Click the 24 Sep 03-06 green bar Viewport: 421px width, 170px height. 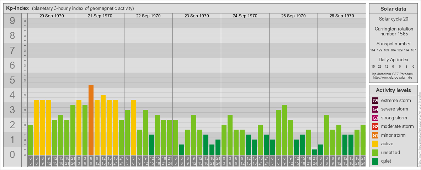point(230,135)
